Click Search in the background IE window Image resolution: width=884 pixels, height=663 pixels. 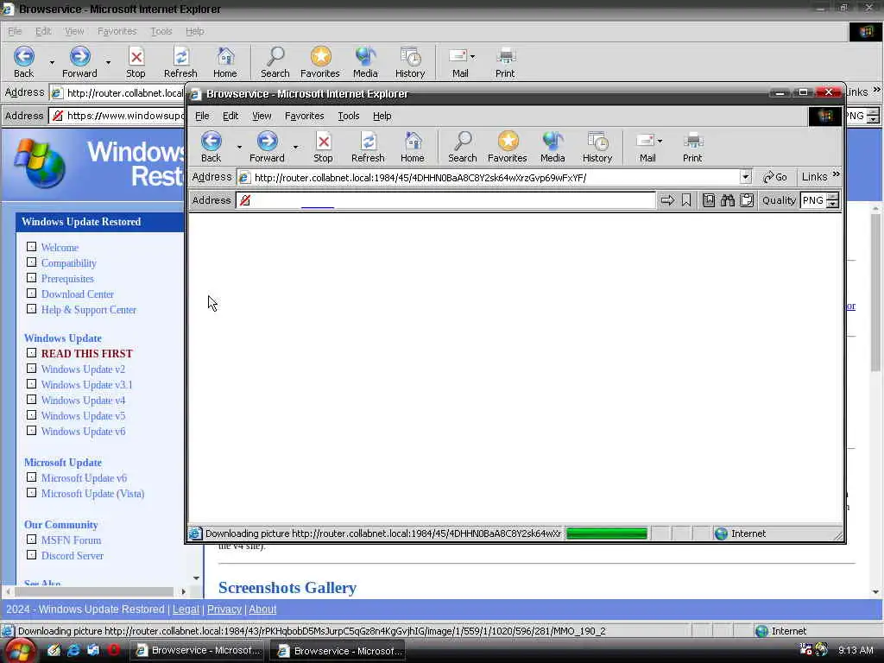coord(275,62)
